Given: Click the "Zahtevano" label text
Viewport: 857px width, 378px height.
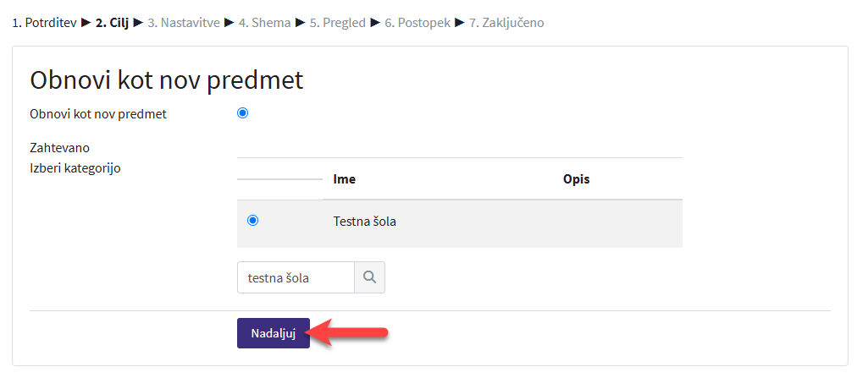Looking at the screenshot, I should click(59, 148).
